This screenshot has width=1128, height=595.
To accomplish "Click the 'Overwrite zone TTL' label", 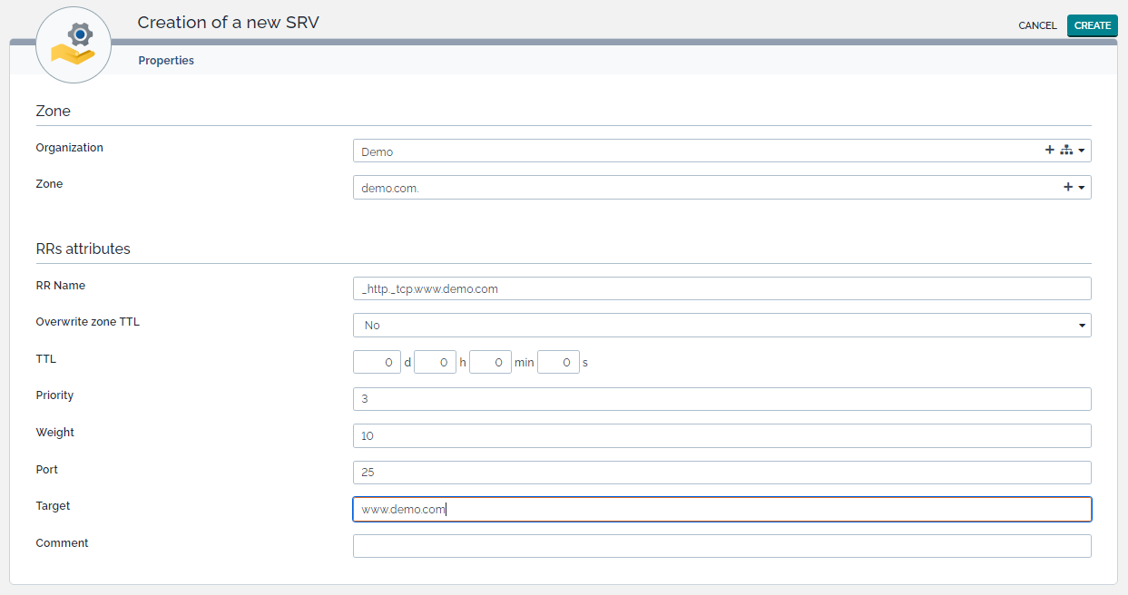I will 87,322.
